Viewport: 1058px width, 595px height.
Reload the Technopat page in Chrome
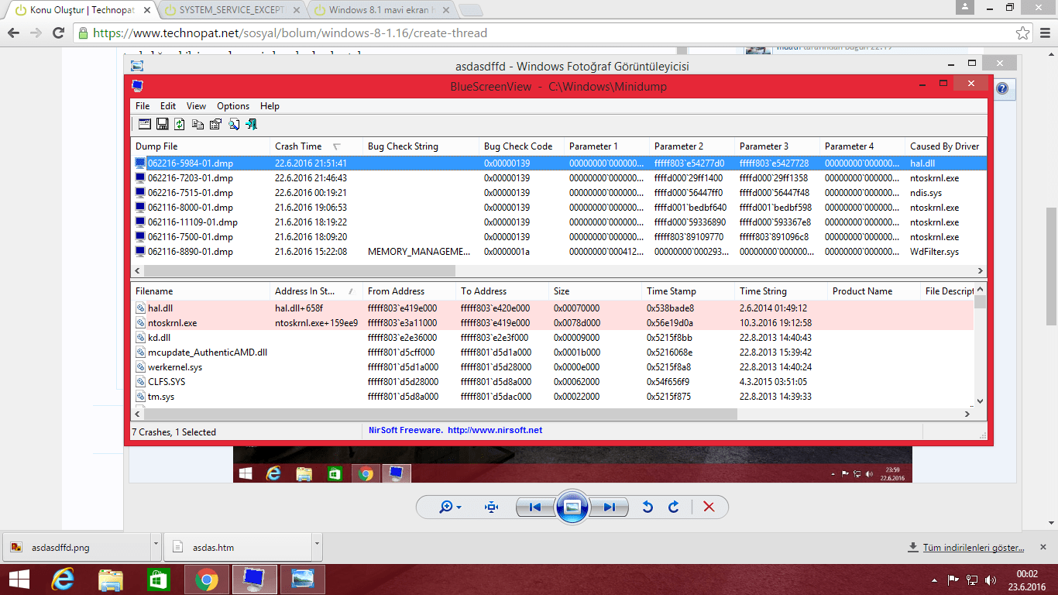pyautogui.click(x=58, y=33)
